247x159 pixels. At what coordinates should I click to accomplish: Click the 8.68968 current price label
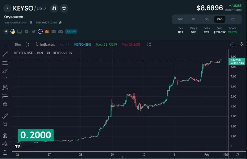tap(237, 62)
